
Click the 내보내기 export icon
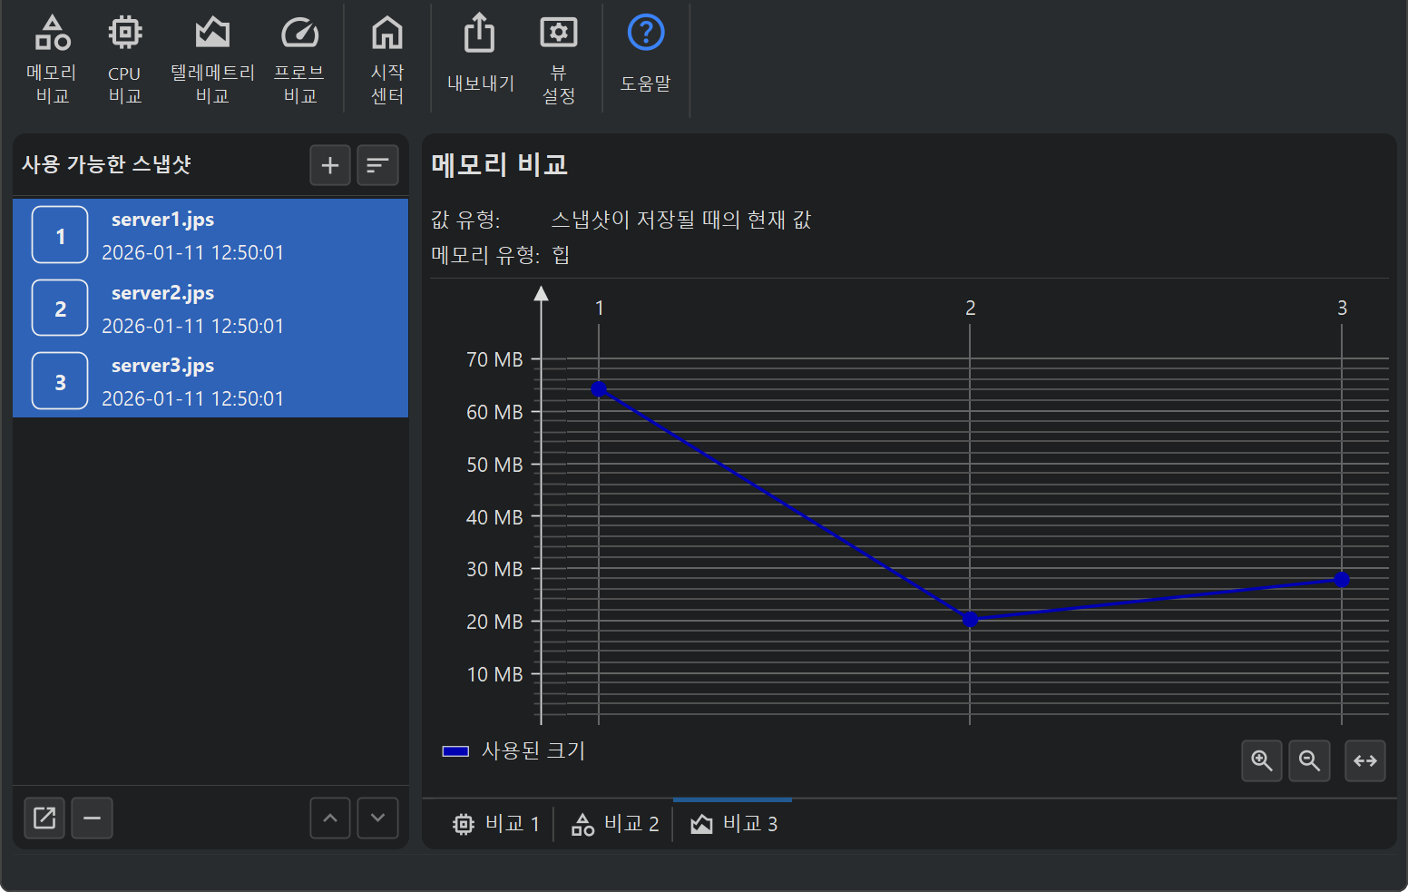pos(480,54)
